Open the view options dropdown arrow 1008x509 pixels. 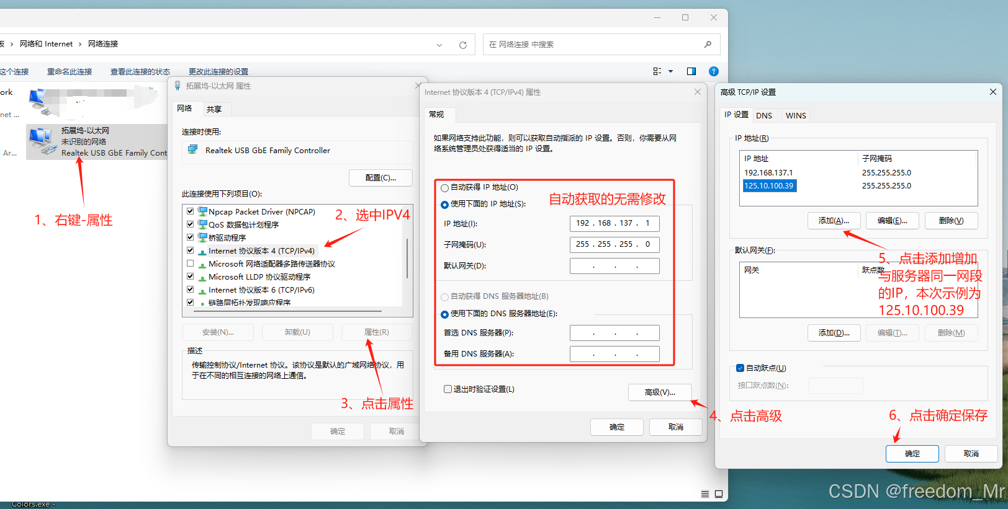(670, 71)
